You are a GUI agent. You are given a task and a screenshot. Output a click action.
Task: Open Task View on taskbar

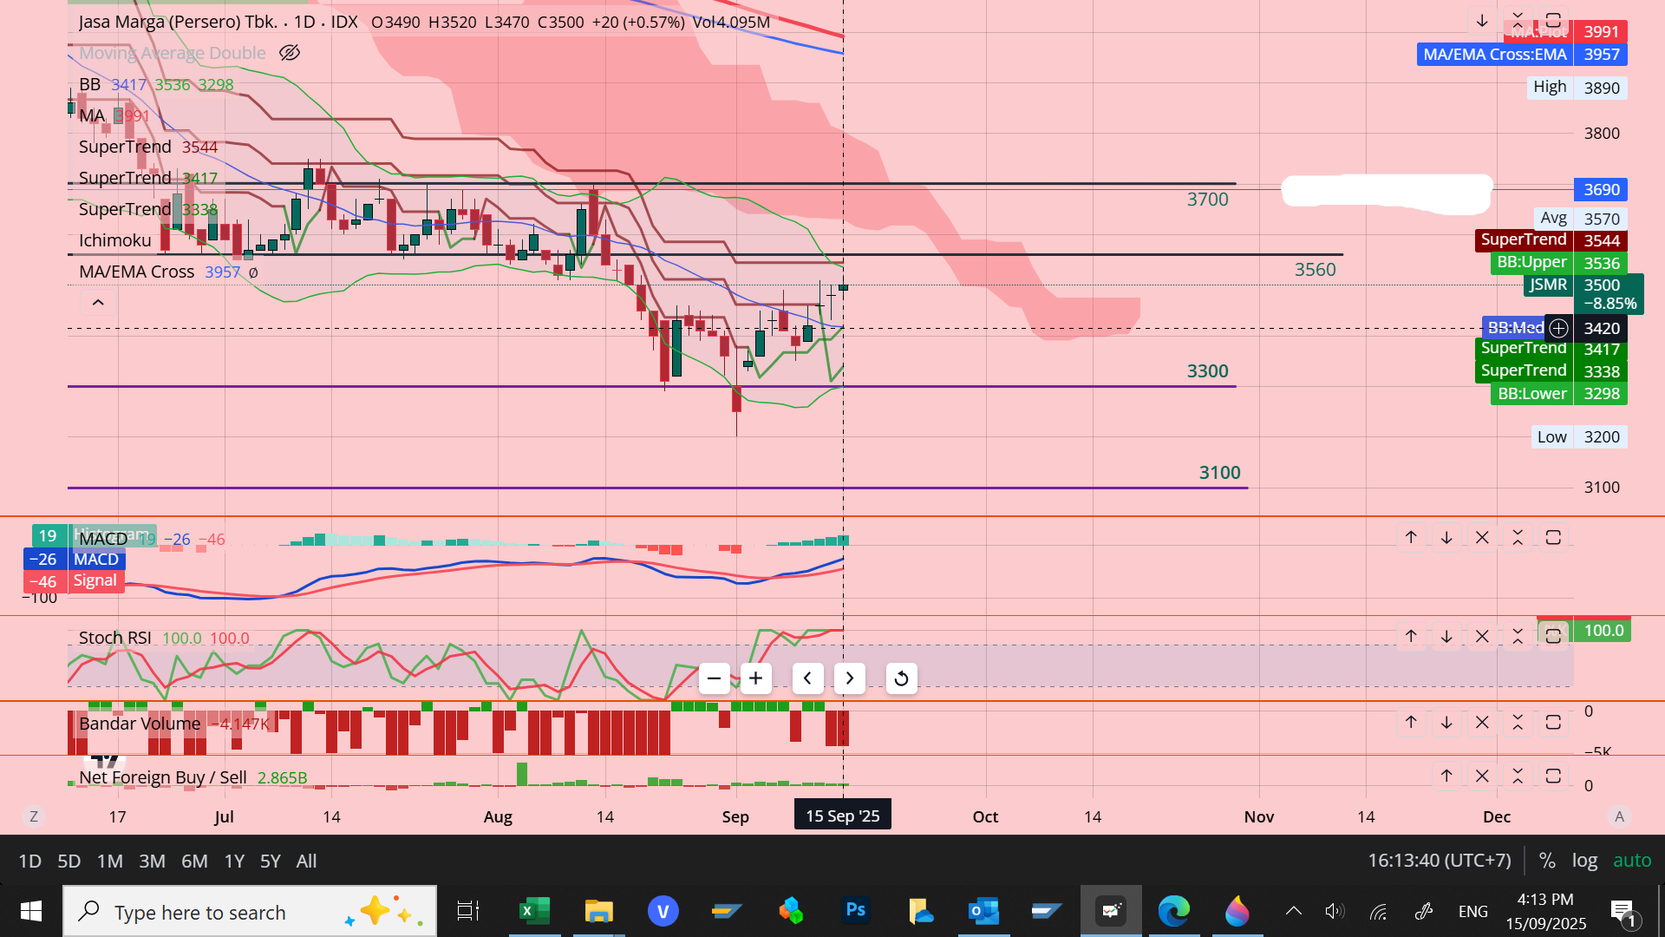click(x=468, y=911)
